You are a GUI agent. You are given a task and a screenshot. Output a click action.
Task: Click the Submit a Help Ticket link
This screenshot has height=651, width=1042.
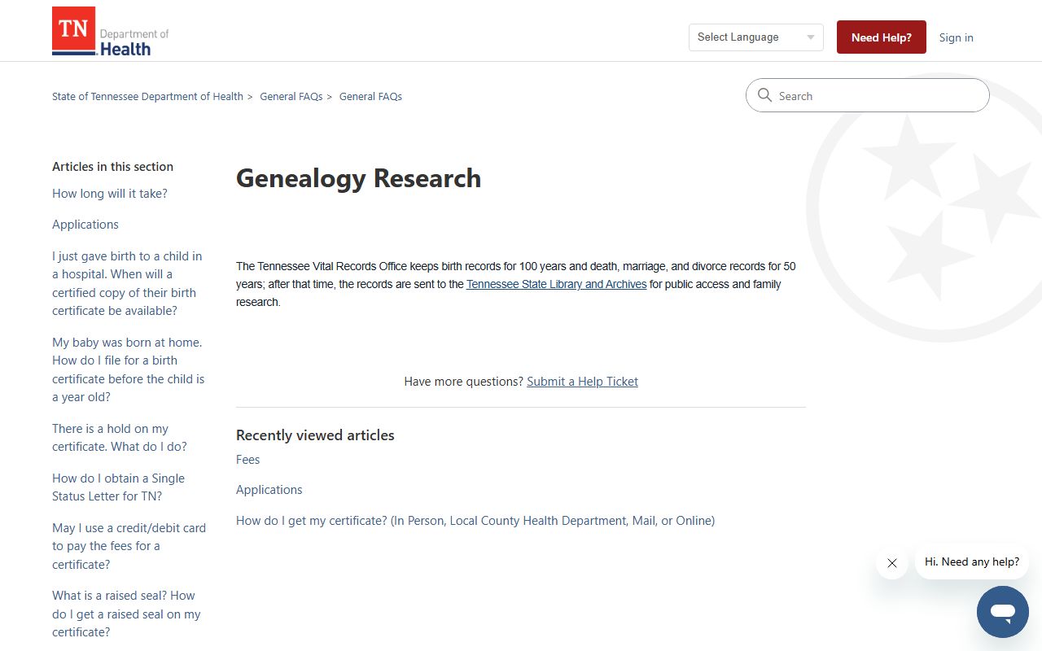(582, 382)
